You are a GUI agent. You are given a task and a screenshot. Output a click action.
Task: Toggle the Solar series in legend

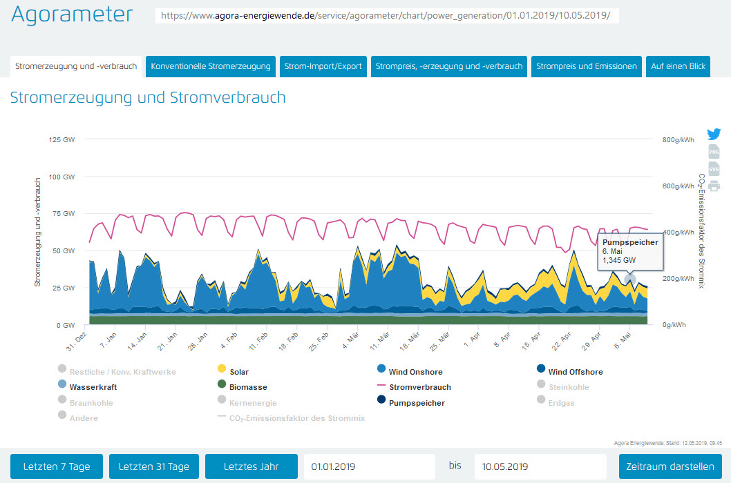pos(239,372)
